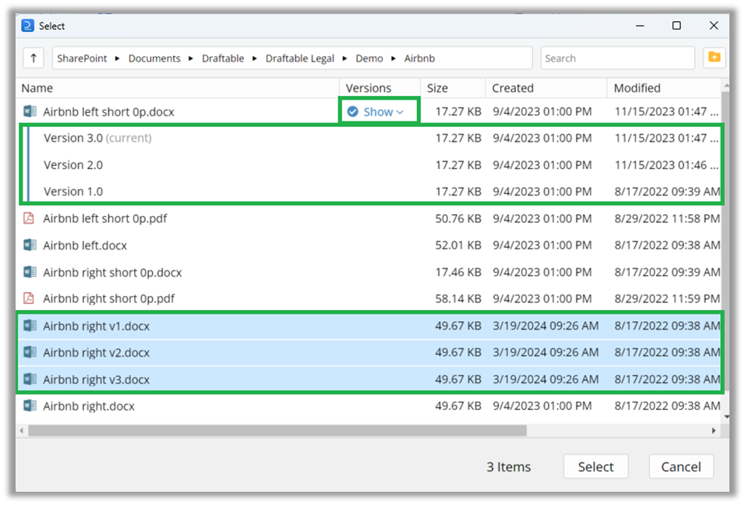745x505 pixels.
Task: Sort by Versions column header
Action: [x=380, y=88]
